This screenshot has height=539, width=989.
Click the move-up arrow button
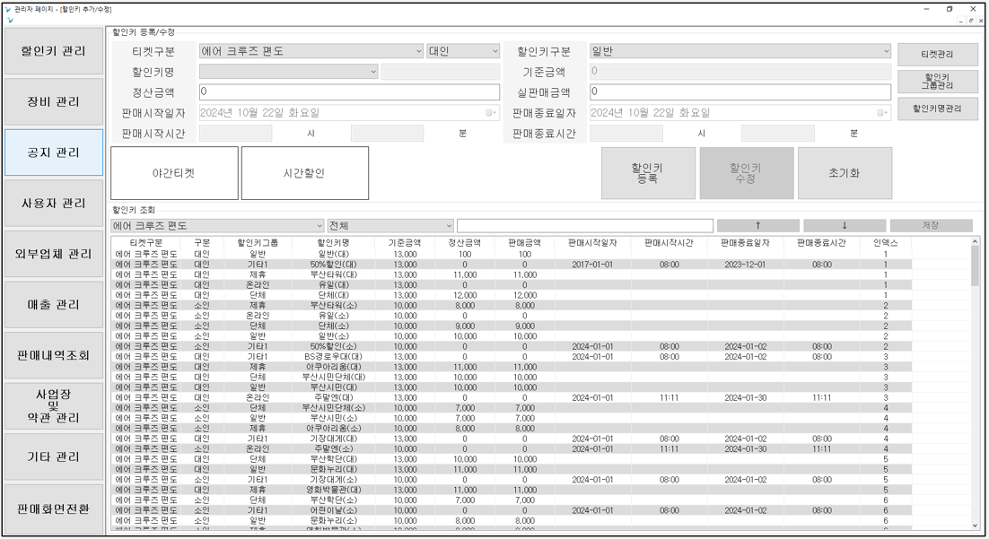758,226
